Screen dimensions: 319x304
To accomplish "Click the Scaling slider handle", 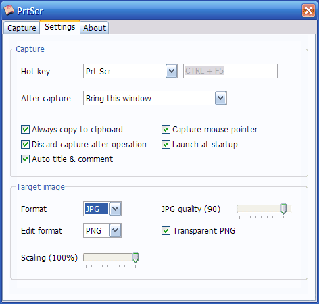I will point(135,257).
